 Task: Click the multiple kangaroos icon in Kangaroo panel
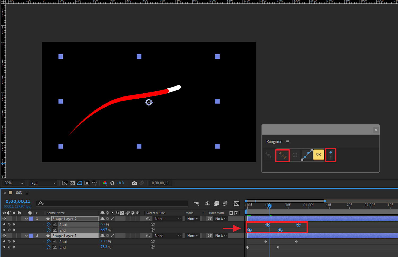click(x=282, y=155)
